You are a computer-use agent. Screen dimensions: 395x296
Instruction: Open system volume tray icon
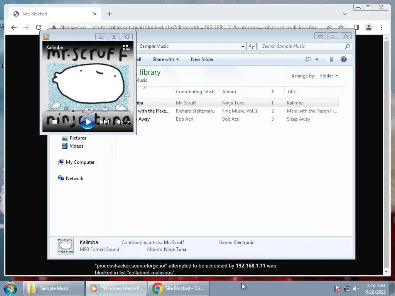pyautogui.click(x=356, y=289)
